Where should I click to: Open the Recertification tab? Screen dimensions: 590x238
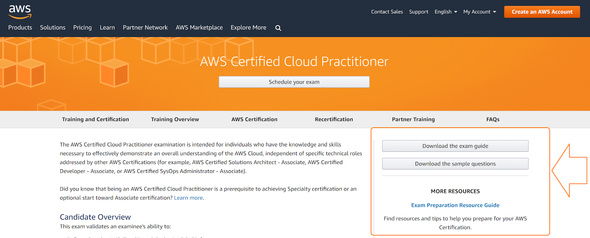pyautogui.click(x=334, y=120)
